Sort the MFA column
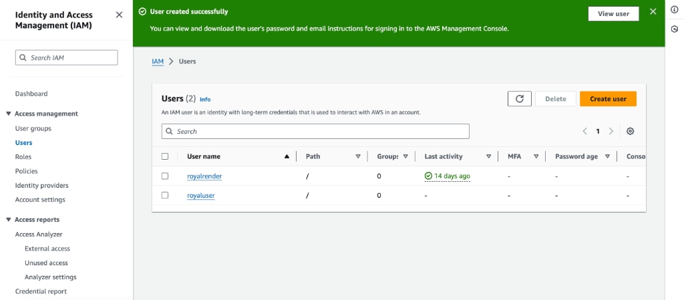The height and width of the screenshot is (300, 684). [x=536, y=156]
